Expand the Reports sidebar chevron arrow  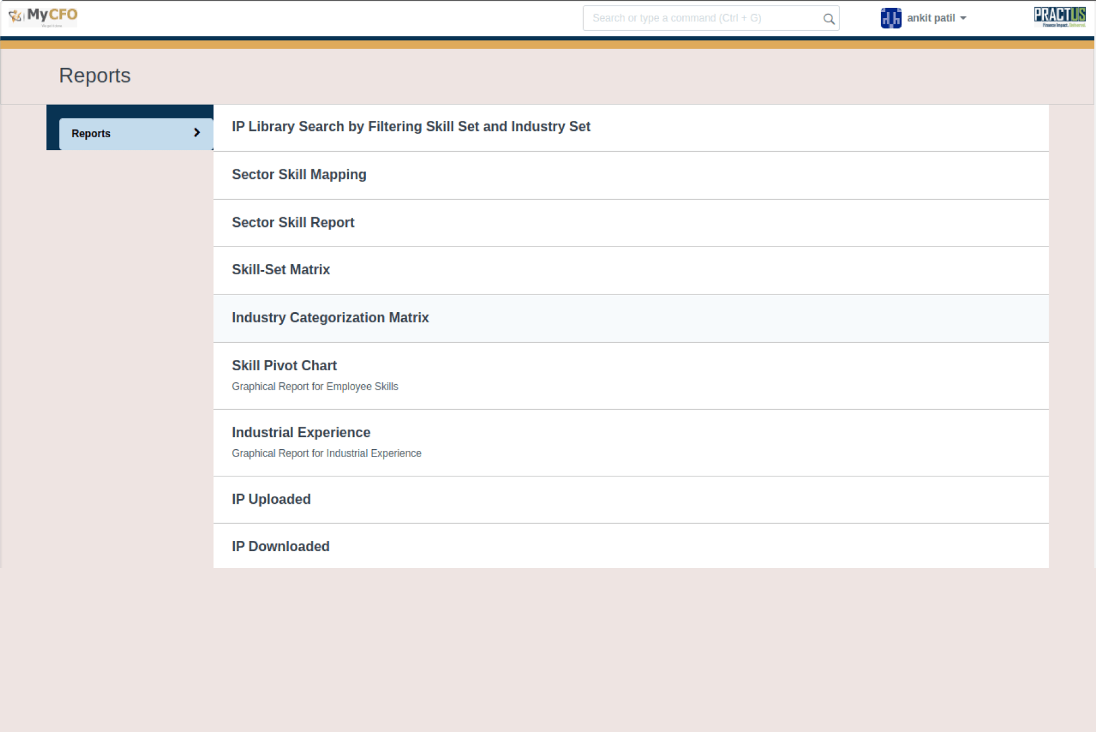point(197,133)
